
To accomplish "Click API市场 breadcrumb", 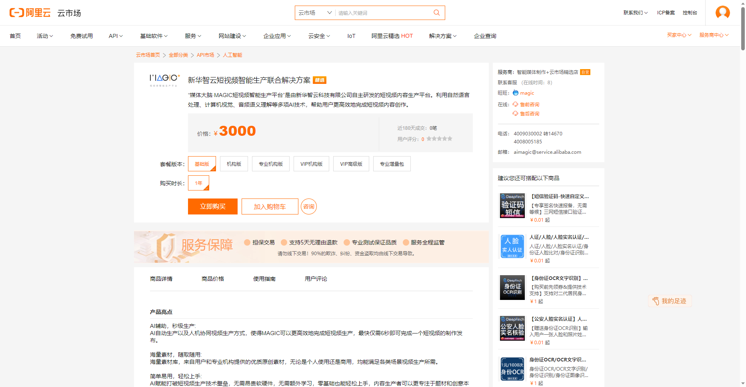I will 206,55.
